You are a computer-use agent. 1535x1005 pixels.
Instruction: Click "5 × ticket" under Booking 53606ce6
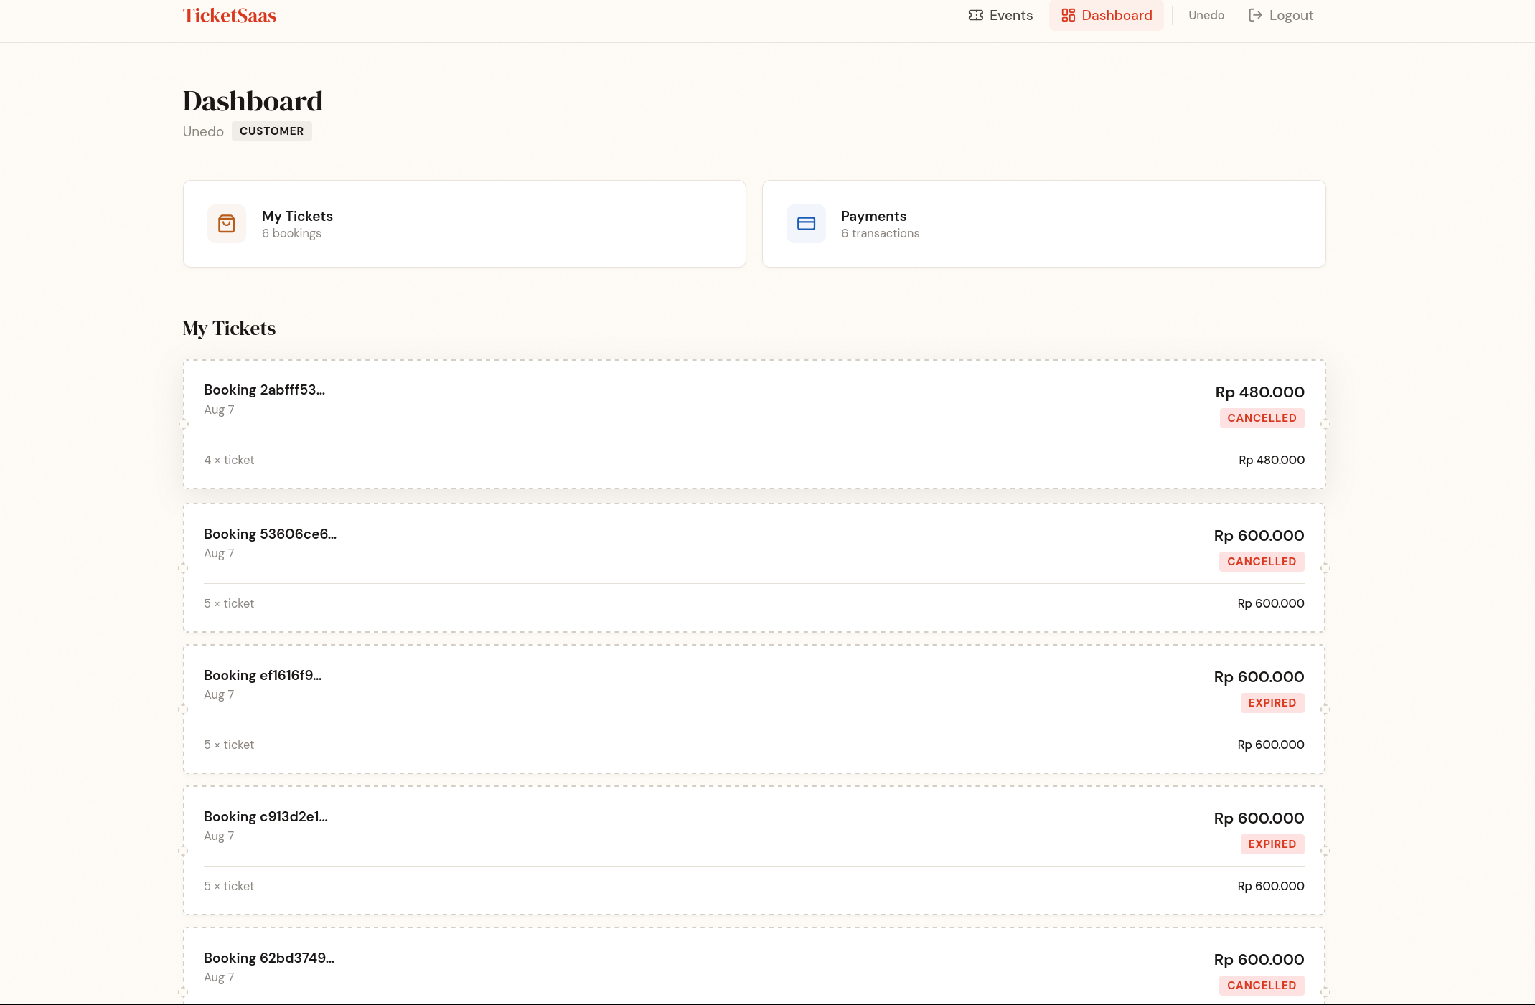point(229,603)
